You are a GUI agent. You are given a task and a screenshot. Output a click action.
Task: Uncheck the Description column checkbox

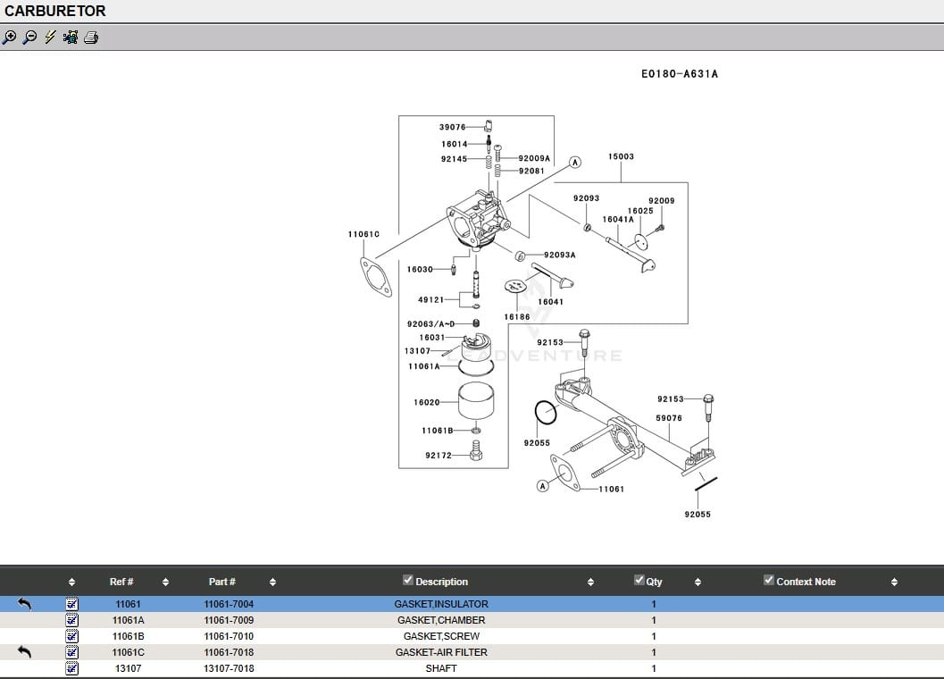coord(408,581)
